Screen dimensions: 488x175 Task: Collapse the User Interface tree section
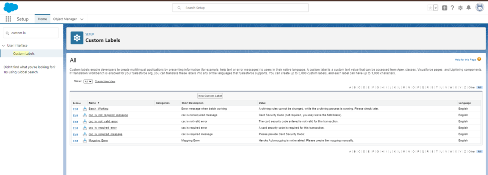3,45
